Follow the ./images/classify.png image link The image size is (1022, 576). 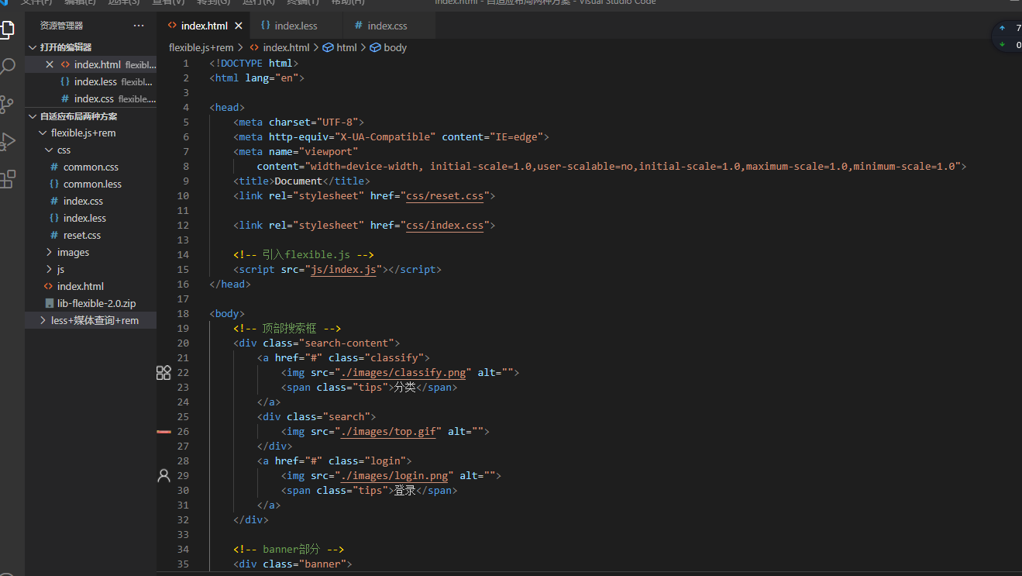[403, 373]
